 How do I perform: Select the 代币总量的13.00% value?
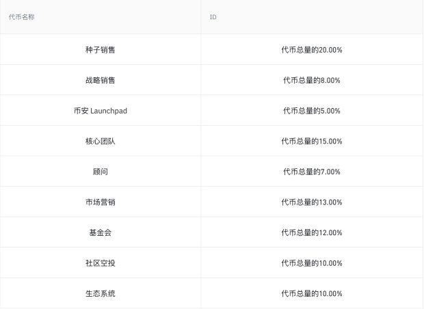point(312,202)
